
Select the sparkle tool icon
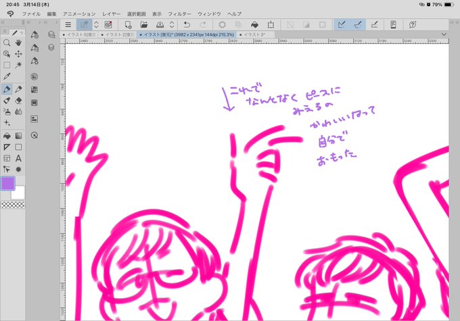(7, 123)
